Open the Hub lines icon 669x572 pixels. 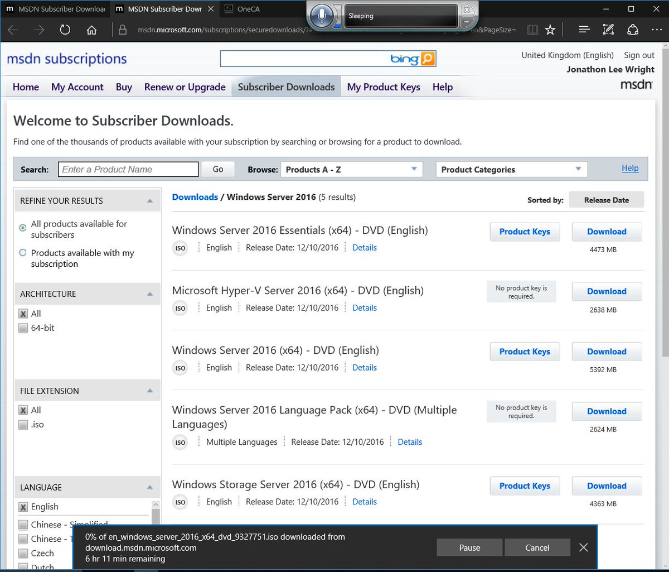coord(584,30)
